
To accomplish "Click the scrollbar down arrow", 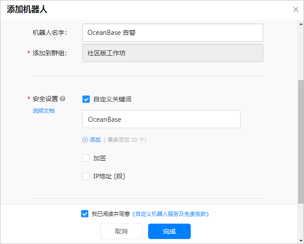I will point(301,241).
